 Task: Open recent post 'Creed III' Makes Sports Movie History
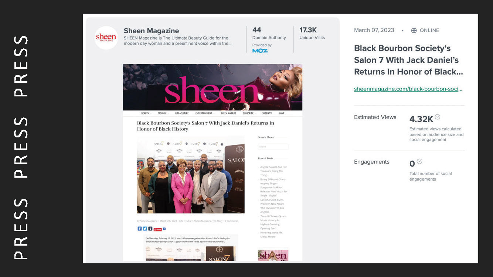pyautogui.click(x=273, y=222)
